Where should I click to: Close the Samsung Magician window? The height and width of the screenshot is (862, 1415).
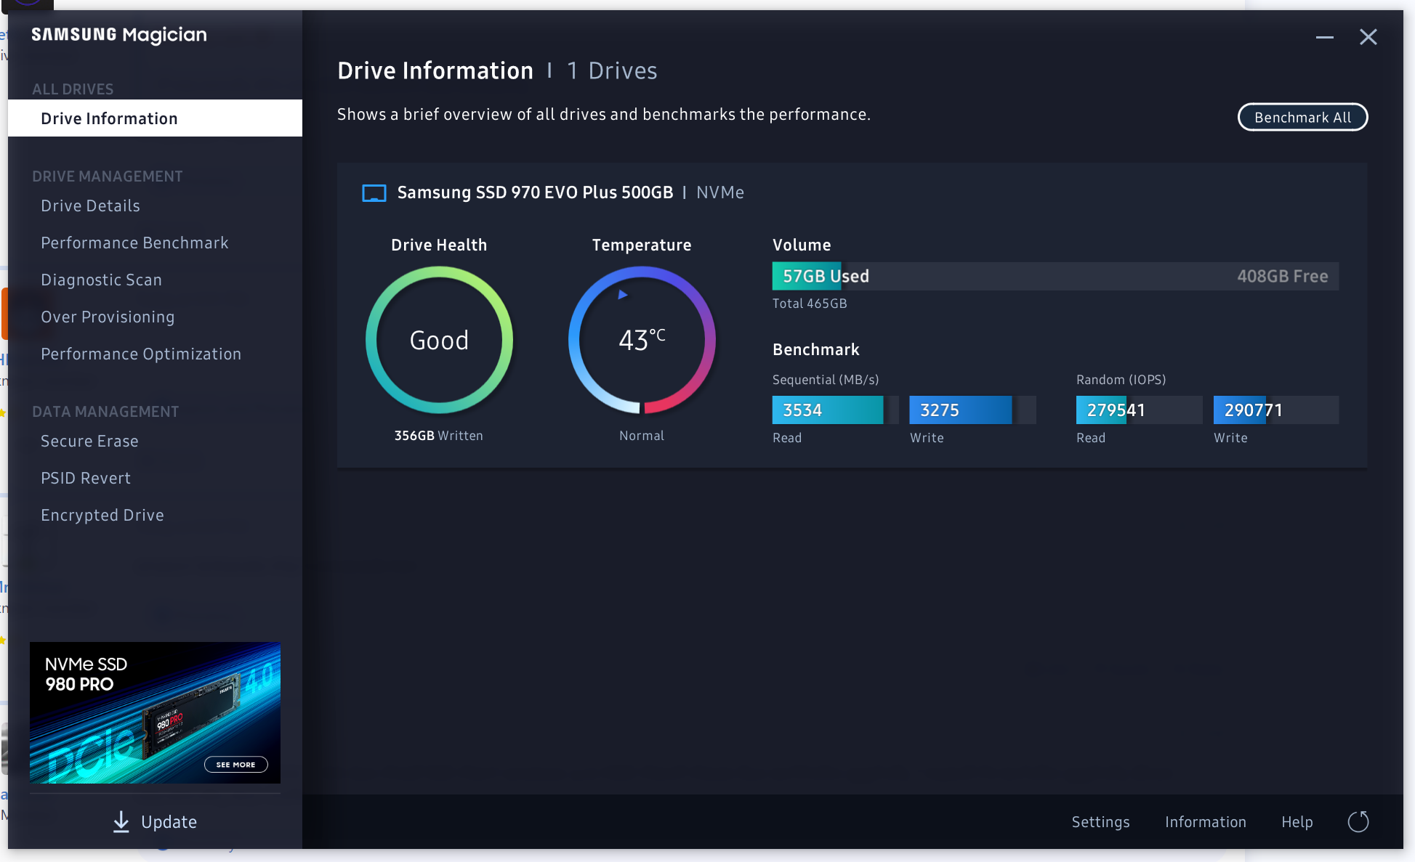(1368, 37)
